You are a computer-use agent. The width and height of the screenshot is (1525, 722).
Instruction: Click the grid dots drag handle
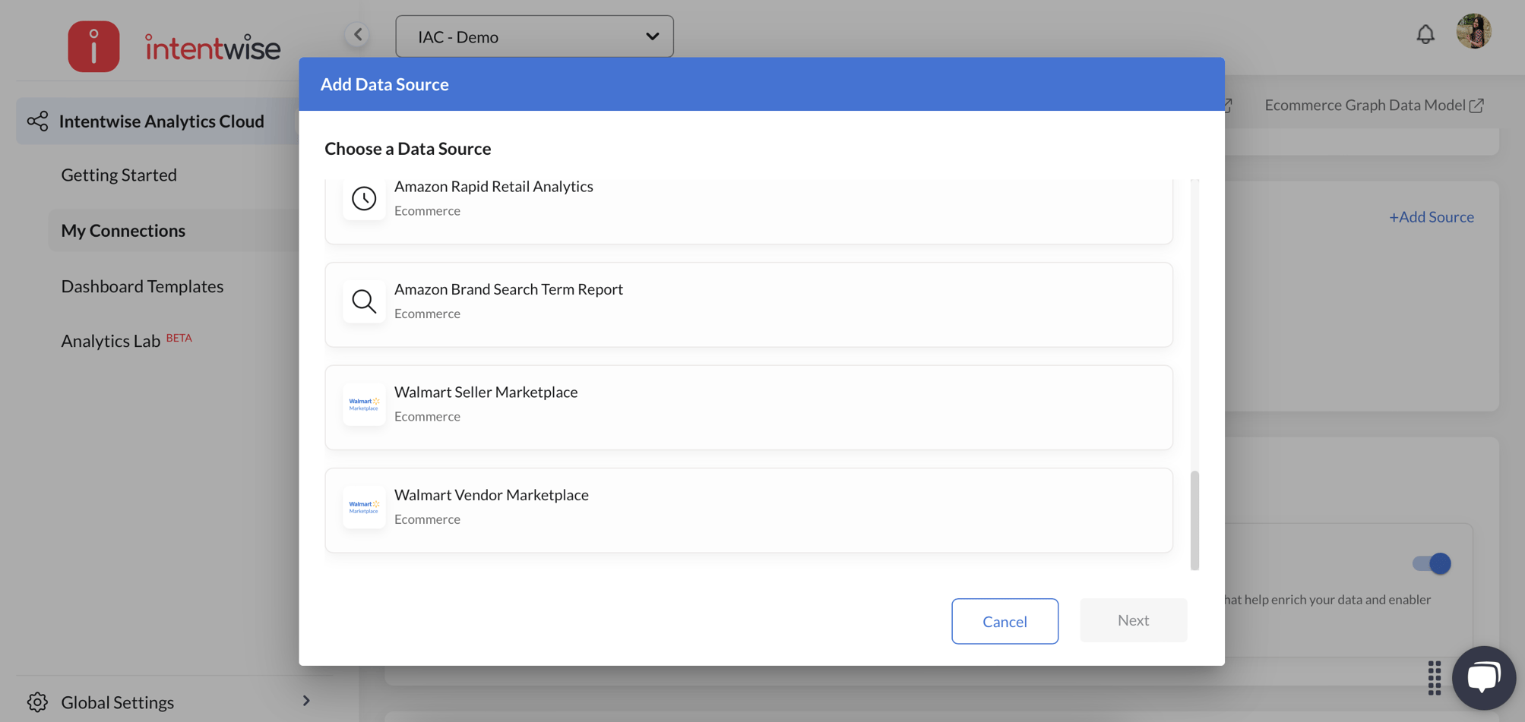(x=1434, y=678)
